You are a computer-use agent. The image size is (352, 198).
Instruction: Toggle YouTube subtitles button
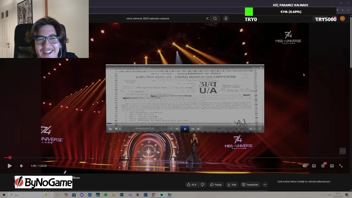(x=314, y=166)
